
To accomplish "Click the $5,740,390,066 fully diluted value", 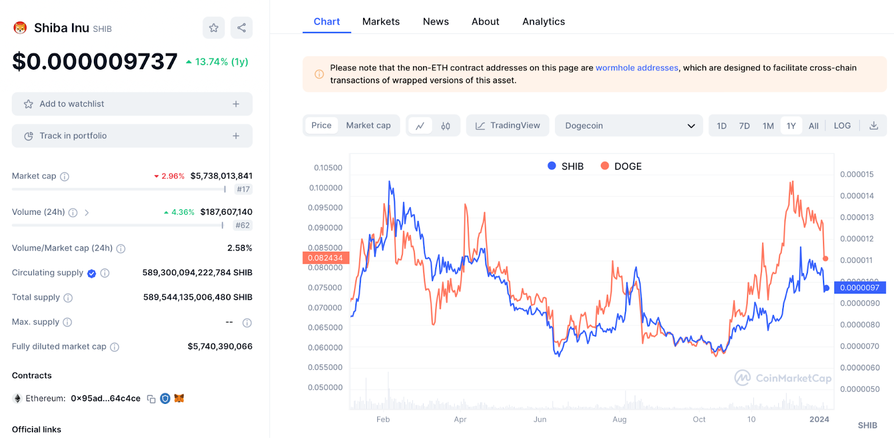I will tap(220, 346).
